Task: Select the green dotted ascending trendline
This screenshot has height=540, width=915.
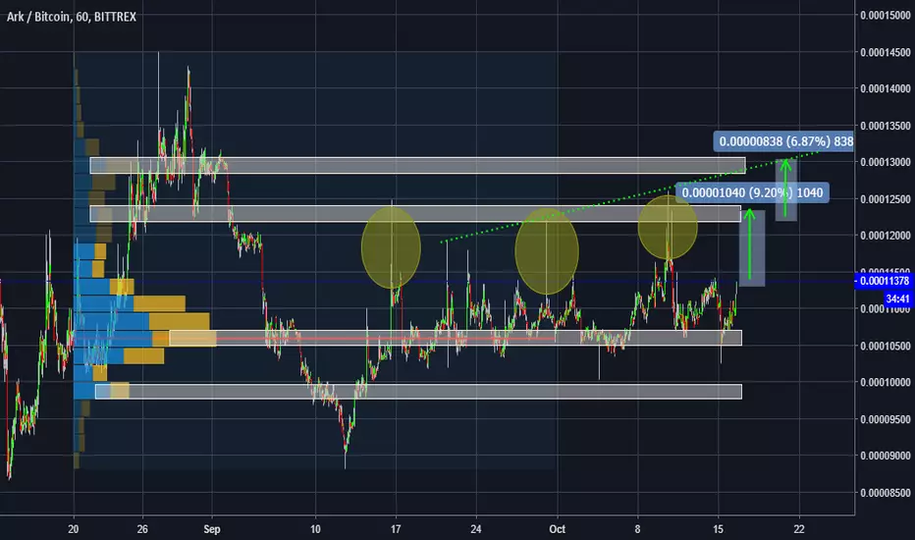Action: [x=629, y=196]
